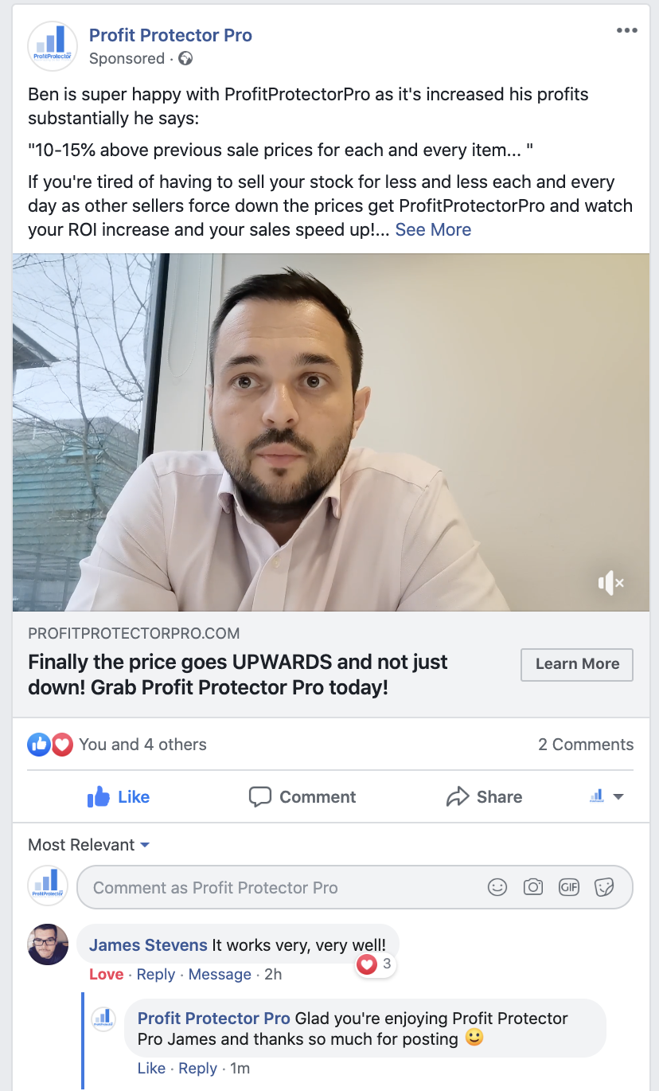Expand post text with See More
The image size is (659, 1091).
[433, 229]
